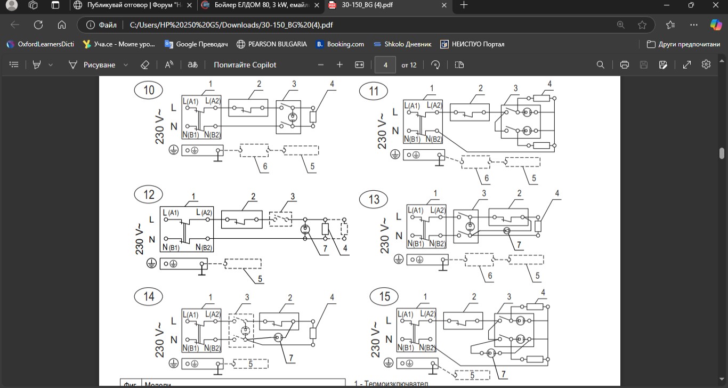The width and height of the screenshot is (728, 388).
Task: Click the Попитайте Copilot button
Action: [245, 65]
